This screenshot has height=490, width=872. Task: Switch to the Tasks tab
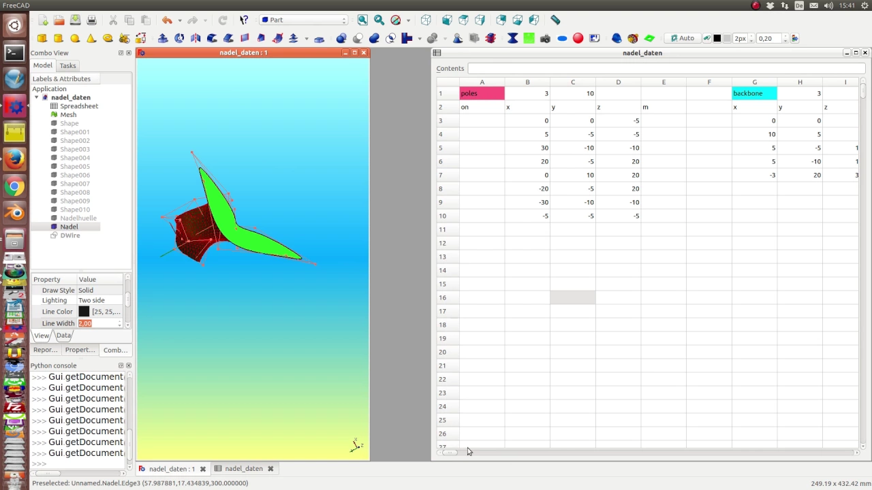67,66
